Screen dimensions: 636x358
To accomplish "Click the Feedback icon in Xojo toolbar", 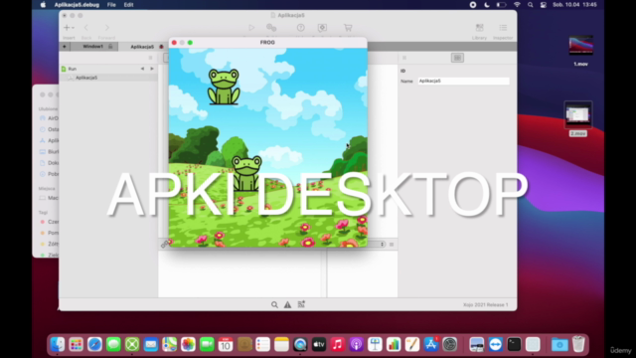I will click(x=322, y=28).
